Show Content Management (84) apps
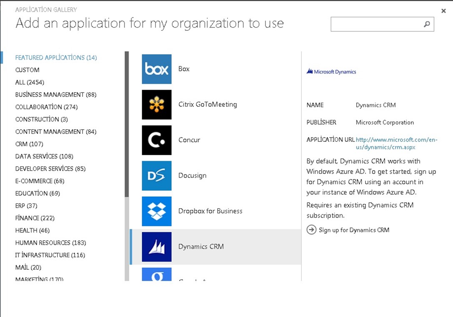 (x=56, y=132)
